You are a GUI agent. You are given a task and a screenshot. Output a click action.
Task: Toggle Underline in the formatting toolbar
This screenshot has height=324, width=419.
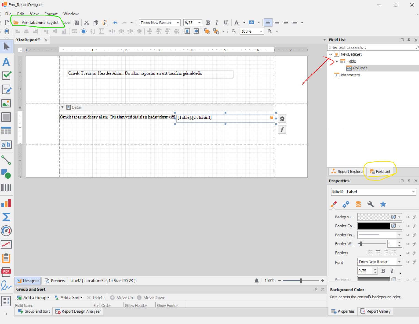pos(226,23)
